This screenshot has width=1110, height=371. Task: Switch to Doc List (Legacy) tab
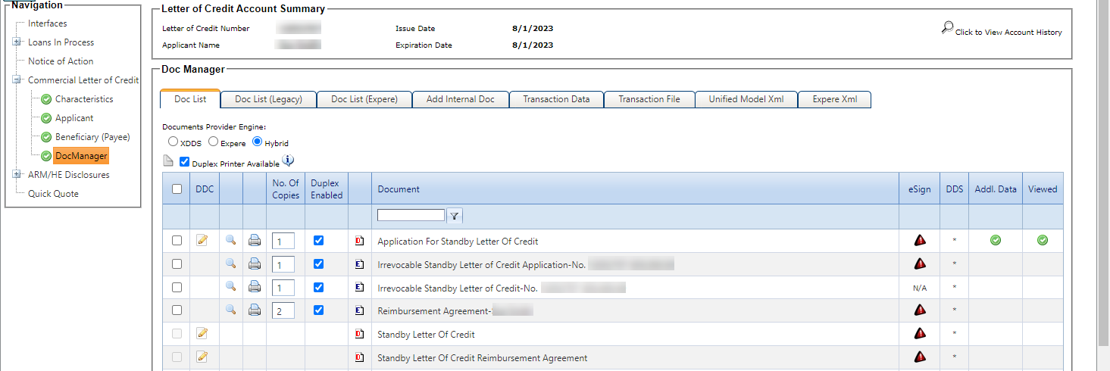[268, 99]
